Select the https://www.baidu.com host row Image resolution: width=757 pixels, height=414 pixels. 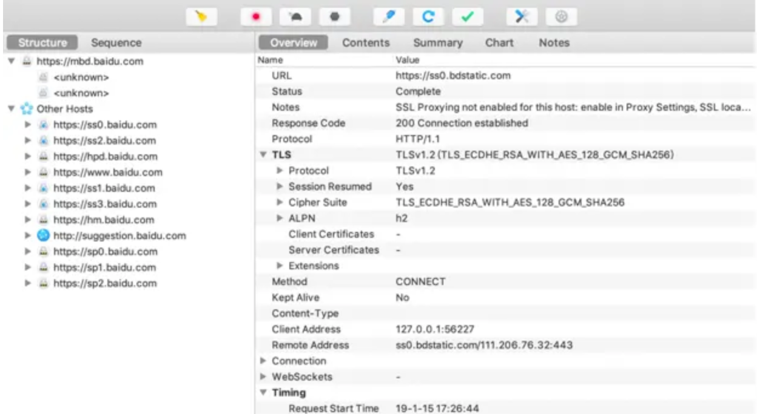(107, 172)
